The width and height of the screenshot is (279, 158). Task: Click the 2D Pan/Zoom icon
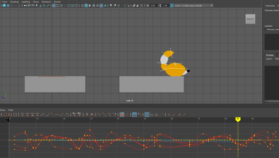coord(44,5)
